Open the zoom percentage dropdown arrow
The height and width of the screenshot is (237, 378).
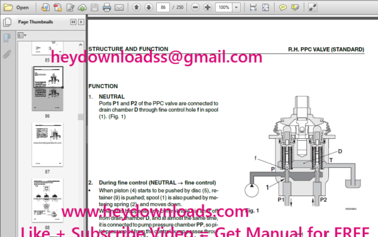point(236,8)
